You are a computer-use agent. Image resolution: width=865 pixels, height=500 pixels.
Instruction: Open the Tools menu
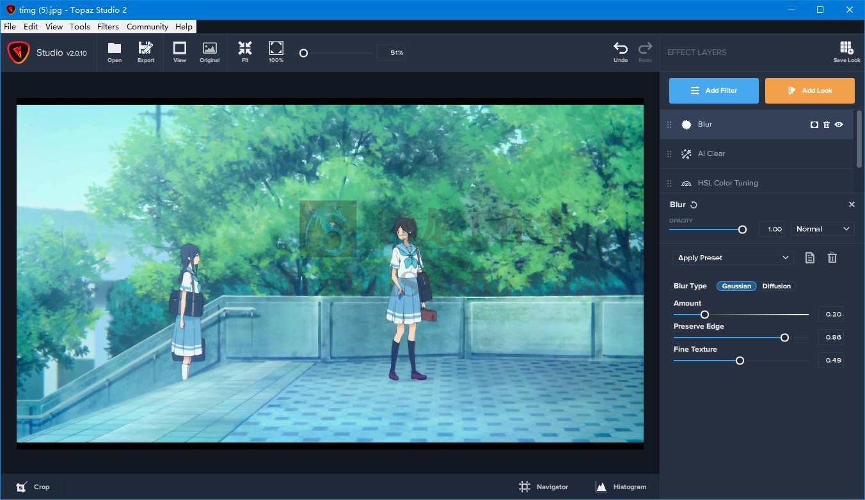pos(80,27)
